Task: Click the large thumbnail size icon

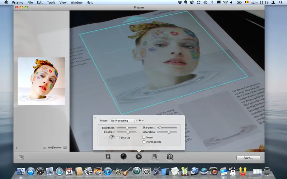Action: pyautogui.click(x=65, y=147)
